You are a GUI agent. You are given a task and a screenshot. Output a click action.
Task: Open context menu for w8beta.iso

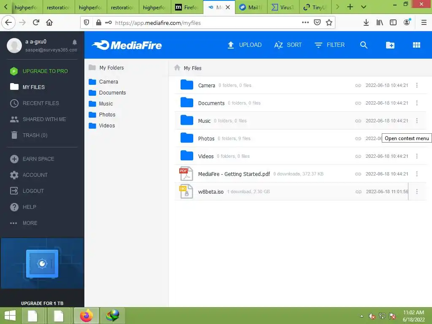(417, 192)
